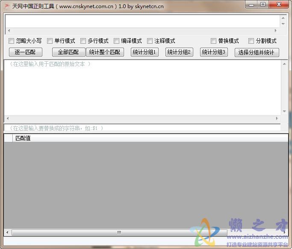Click the 逐一匹配 button
Viewport: 292px width, 249px height.
26,52
